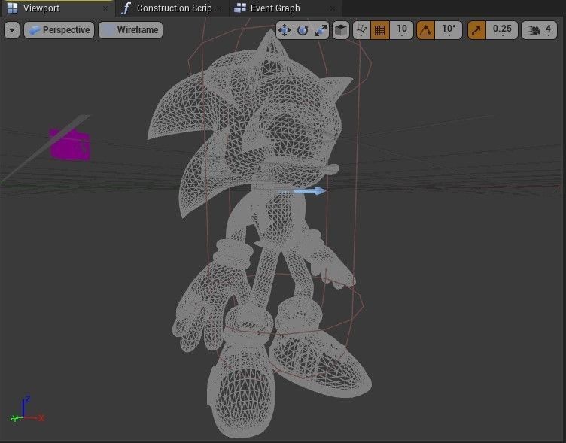Open the Wireframe view mode menu
Screen dimensions: 566x443
click(131, 30)
